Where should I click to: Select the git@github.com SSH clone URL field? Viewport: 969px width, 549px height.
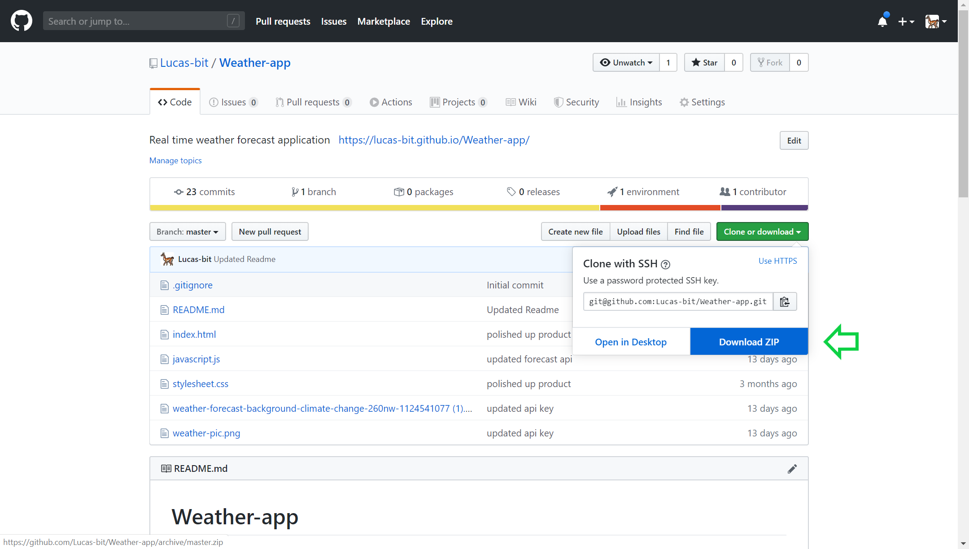point(678,301)
